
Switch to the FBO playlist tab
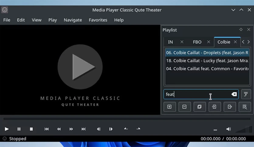197,42
